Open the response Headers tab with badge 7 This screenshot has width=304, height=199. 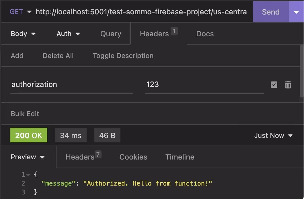click(x=83, y=156)
